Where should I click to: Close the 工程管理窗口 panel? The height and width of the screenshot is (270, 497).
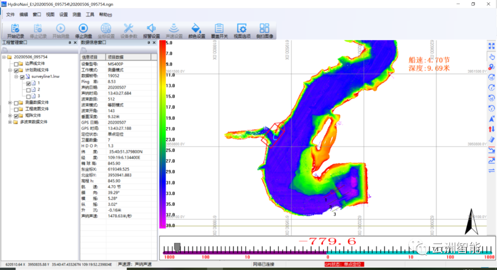point(75,42)
